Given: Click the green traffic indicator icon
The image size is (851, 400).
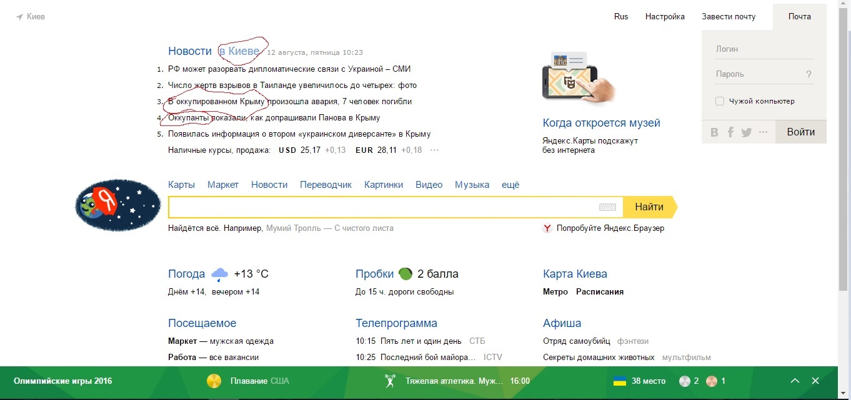Looking at the screenshot, I should tap(406, 273).
